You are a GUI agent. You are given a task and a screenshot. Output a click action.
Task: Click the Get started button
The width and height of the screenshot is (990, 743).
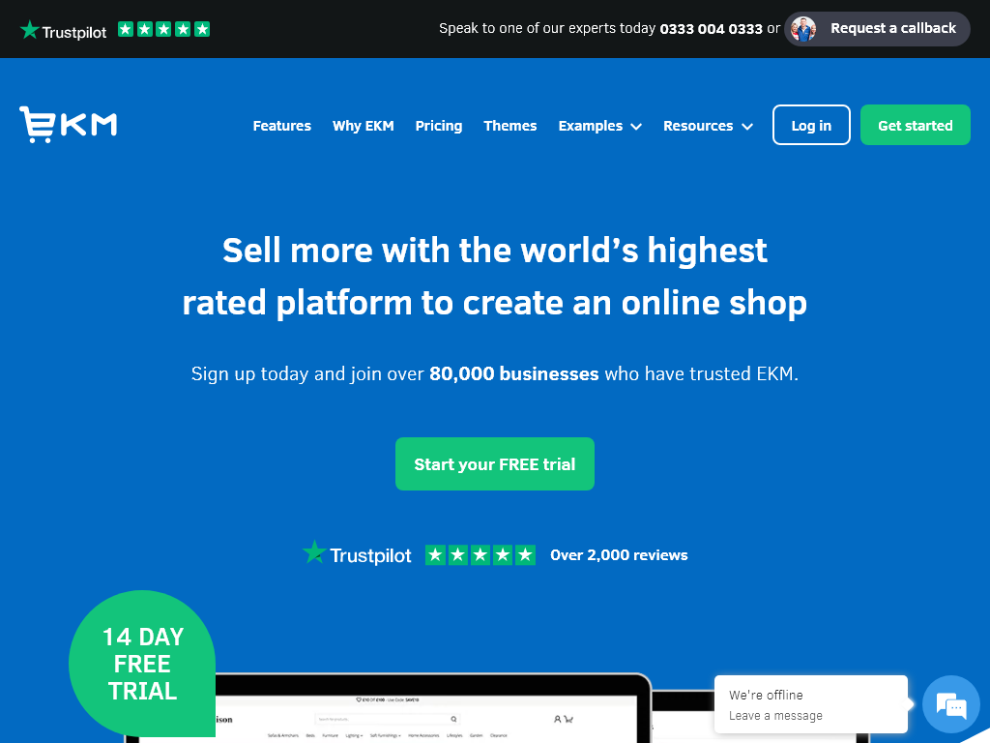click(x=915, y=125)
